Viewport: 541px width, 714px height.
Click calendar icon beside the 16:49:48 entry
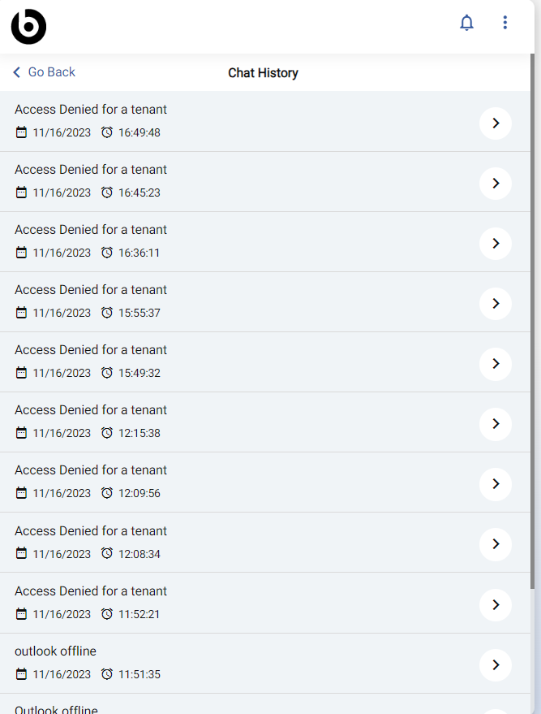click(21, 132)
